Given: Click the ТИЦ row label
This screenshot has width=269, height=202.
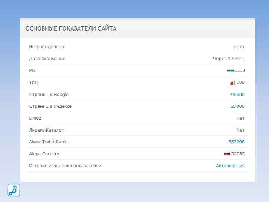Looking at the screenshot, I should [x=34, y=83].
